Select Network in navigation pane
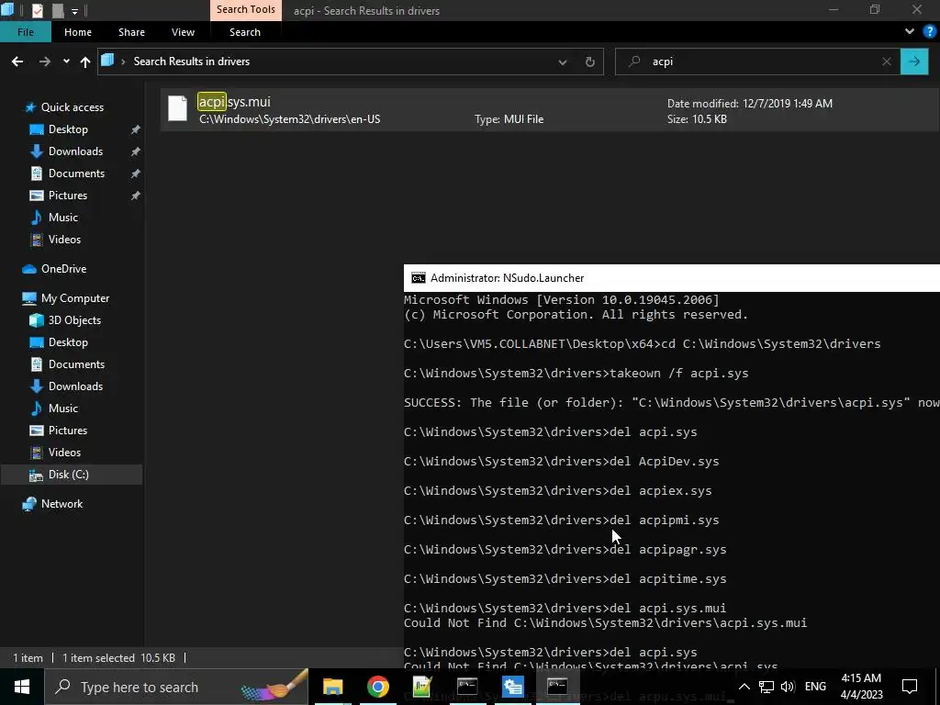 click(x=62, y=504)
